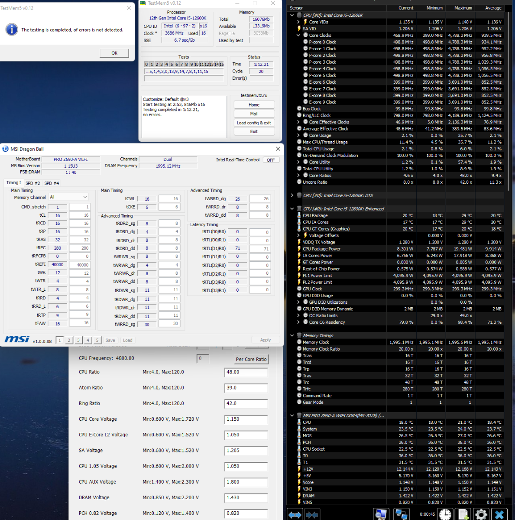Collapse the CPU [#0] i5-12600K sensor group
Viewport: 515px width, 520px height.
(292, 15)
